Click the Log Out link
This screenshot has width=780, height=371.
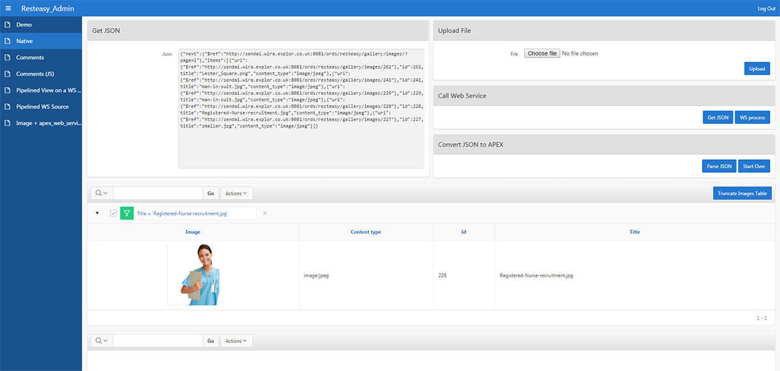click(x=766, y=8)
